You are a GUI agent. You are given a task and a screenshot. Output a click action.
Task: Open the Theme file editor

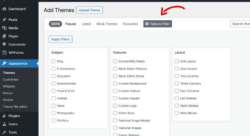click(x=15, y=107)
